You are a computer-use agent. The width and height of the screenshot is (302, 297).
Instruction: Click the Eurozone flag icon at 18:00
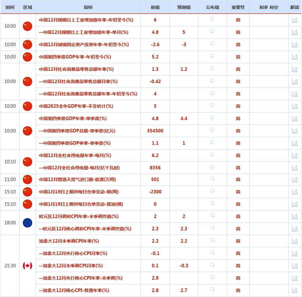pos(27,223)
